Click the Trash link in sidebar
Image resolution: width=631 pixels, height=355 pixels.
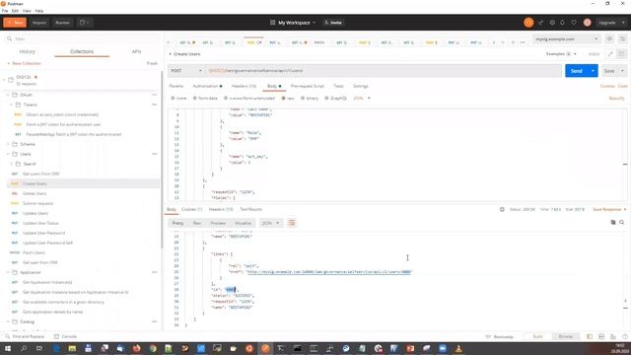152,63
